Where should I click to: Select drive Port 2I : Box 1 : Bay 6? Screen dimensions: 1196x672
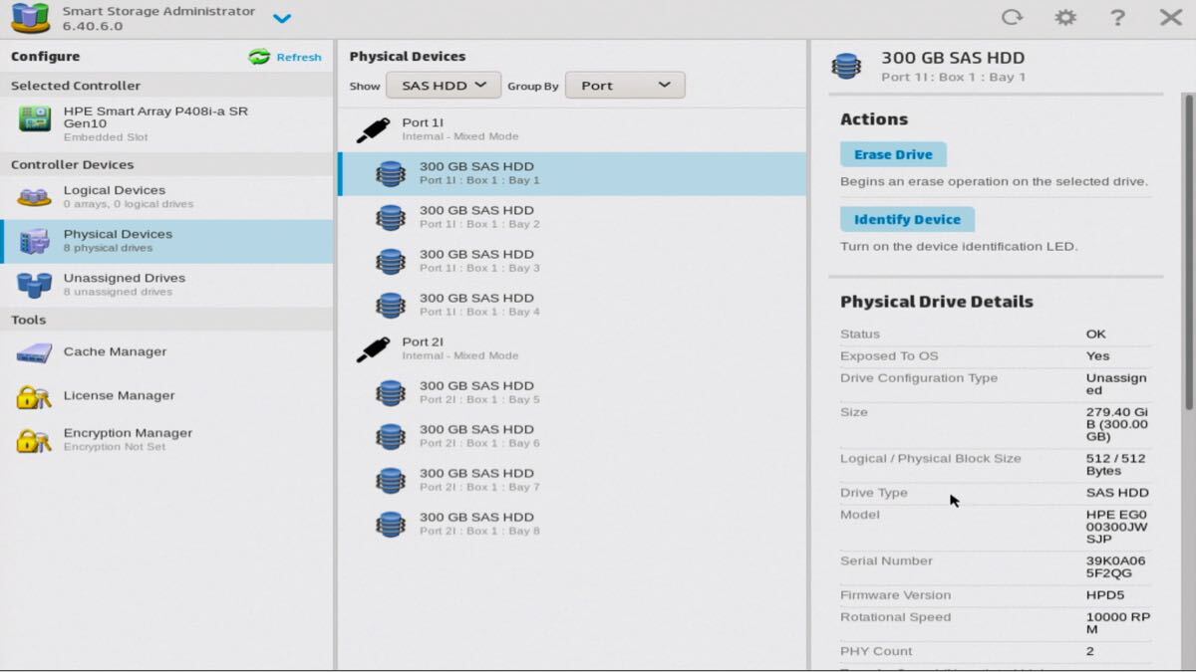572,436
